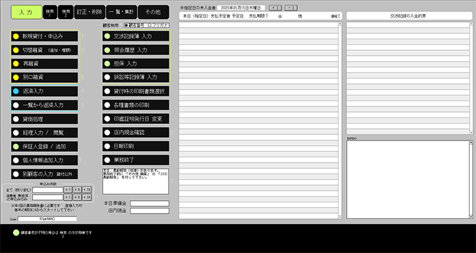Select 返済入力 with the blue dot

[x=45, y=91]
